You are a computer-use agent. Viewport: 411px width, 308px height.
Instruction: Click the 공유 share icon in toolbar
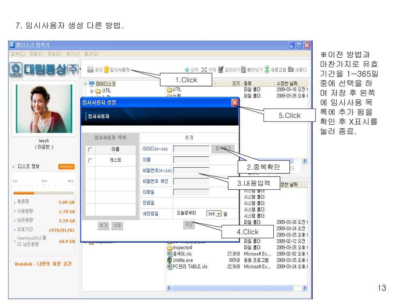coord(90,70)
